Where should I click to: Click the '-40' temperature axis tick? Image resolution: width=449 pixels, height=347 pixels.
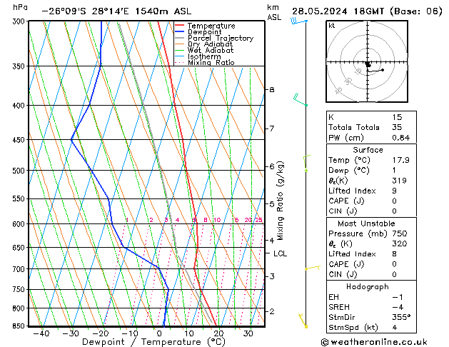tap(41, 333)
